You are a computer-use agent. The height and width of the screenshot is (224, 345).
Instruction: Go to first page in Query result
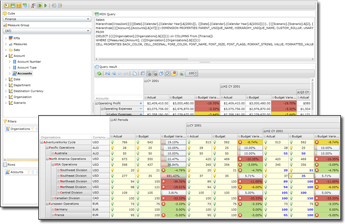pyautogui.click(x=108, y=74)
